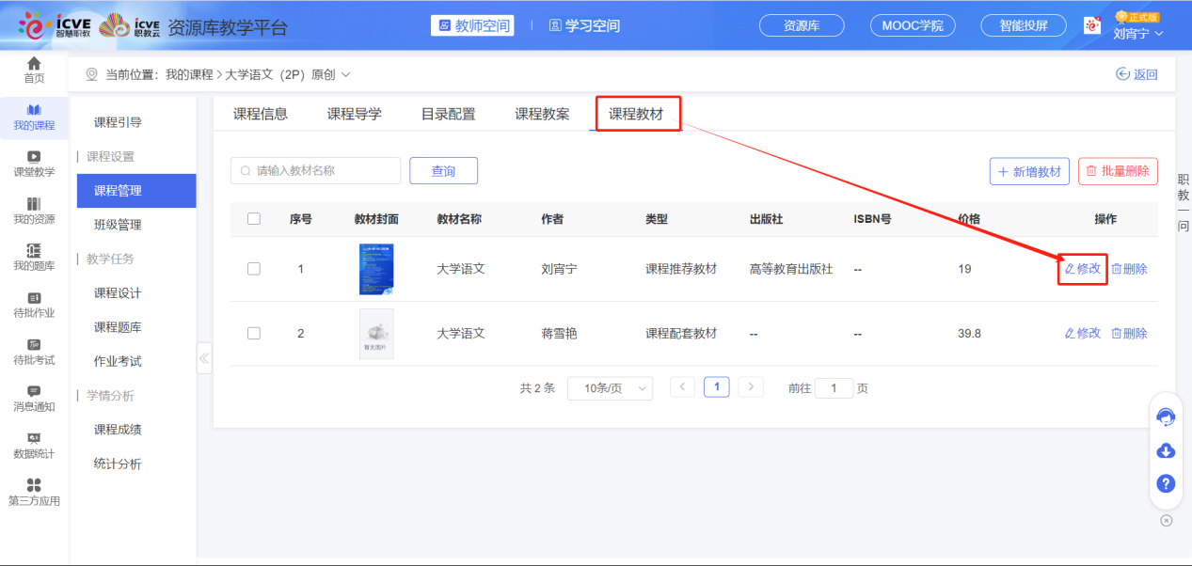Open the 10条/页 page size dropdown
Image resolution: width=1192 pixels, height=566 pixels.
point(610,387)
